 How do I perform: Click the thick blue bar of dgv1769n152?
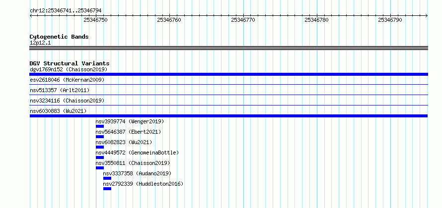coord(229,74)
